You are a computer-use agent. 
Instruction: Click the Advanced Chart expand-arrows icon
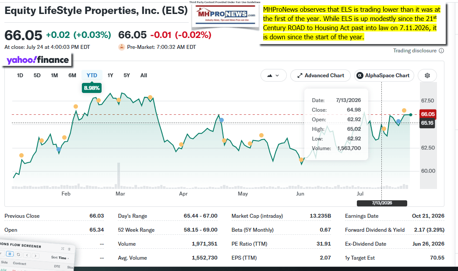(x=299, y=75)
